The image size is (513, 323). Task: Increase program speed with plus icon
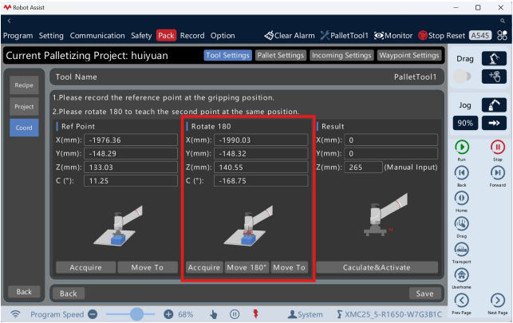[168, 314]
